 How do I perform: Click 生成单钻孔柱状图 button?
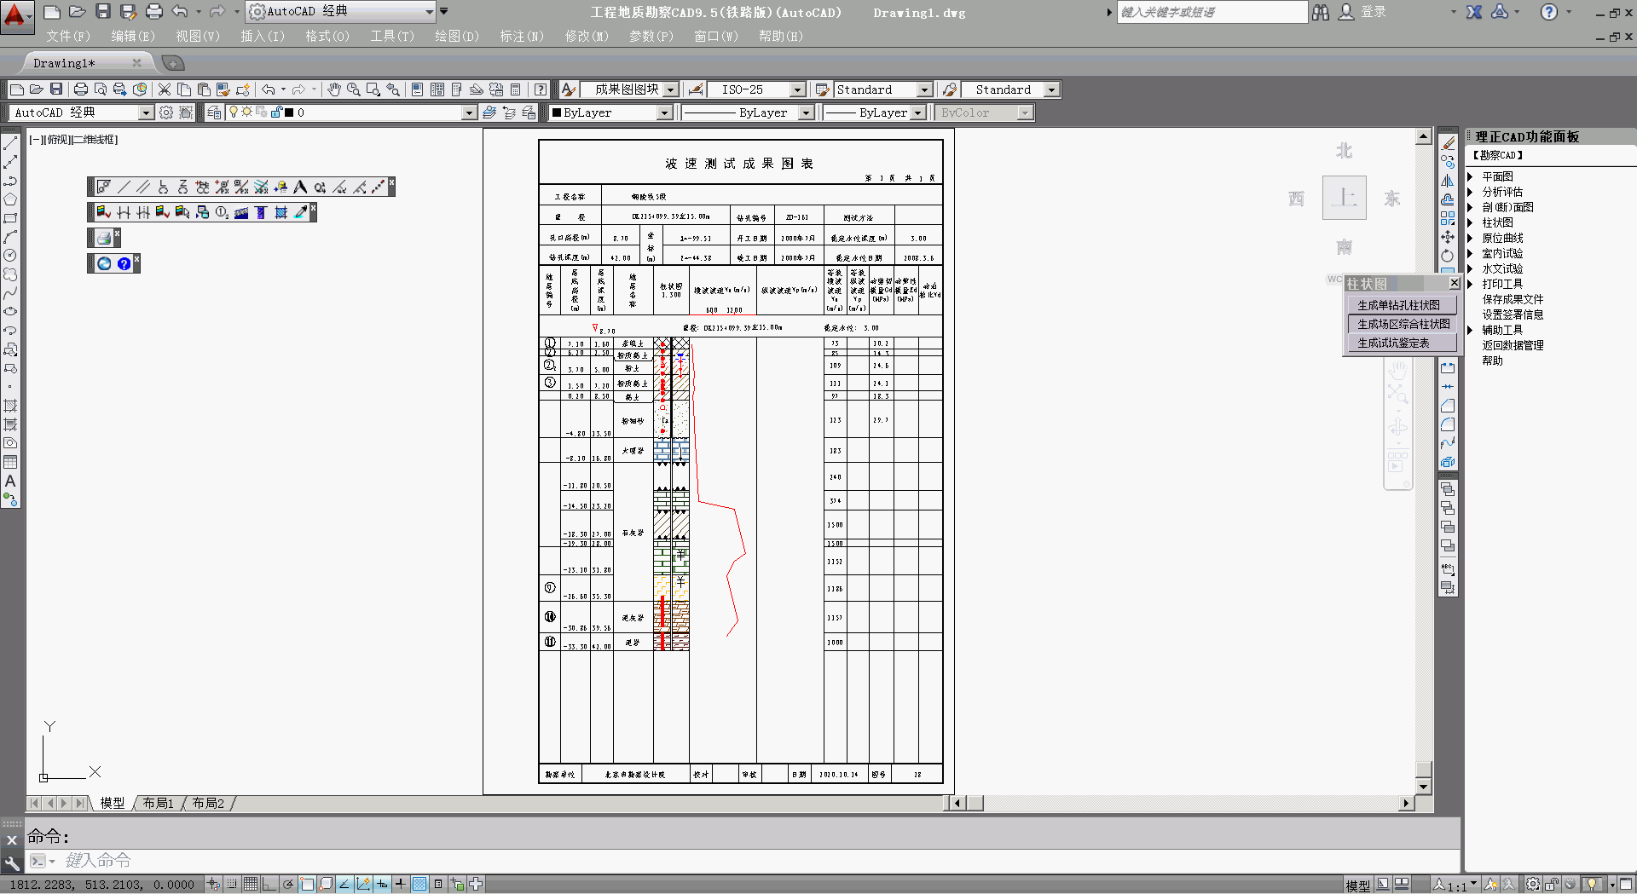coord(1402,305)
